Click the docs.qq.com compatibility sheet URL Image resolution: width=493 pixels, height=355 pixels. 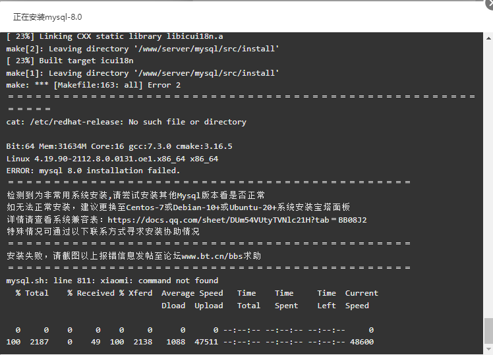pos(237,220)
